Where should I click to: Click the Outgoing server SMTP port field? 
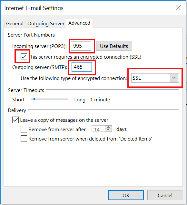point(82,67)
